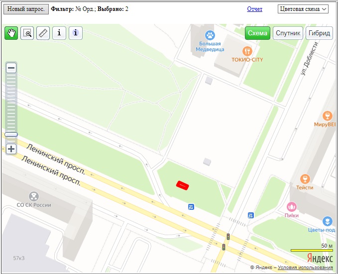This screenshot has height=274, width=338.
Task: Click the red marked object on map
Action: (183, 185)
